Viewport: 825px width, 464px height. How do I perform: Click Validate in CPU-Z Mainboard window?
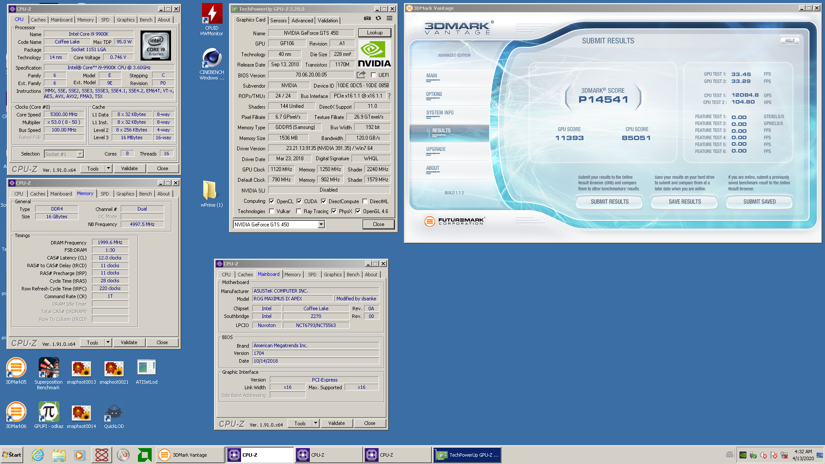pos(336,423)
